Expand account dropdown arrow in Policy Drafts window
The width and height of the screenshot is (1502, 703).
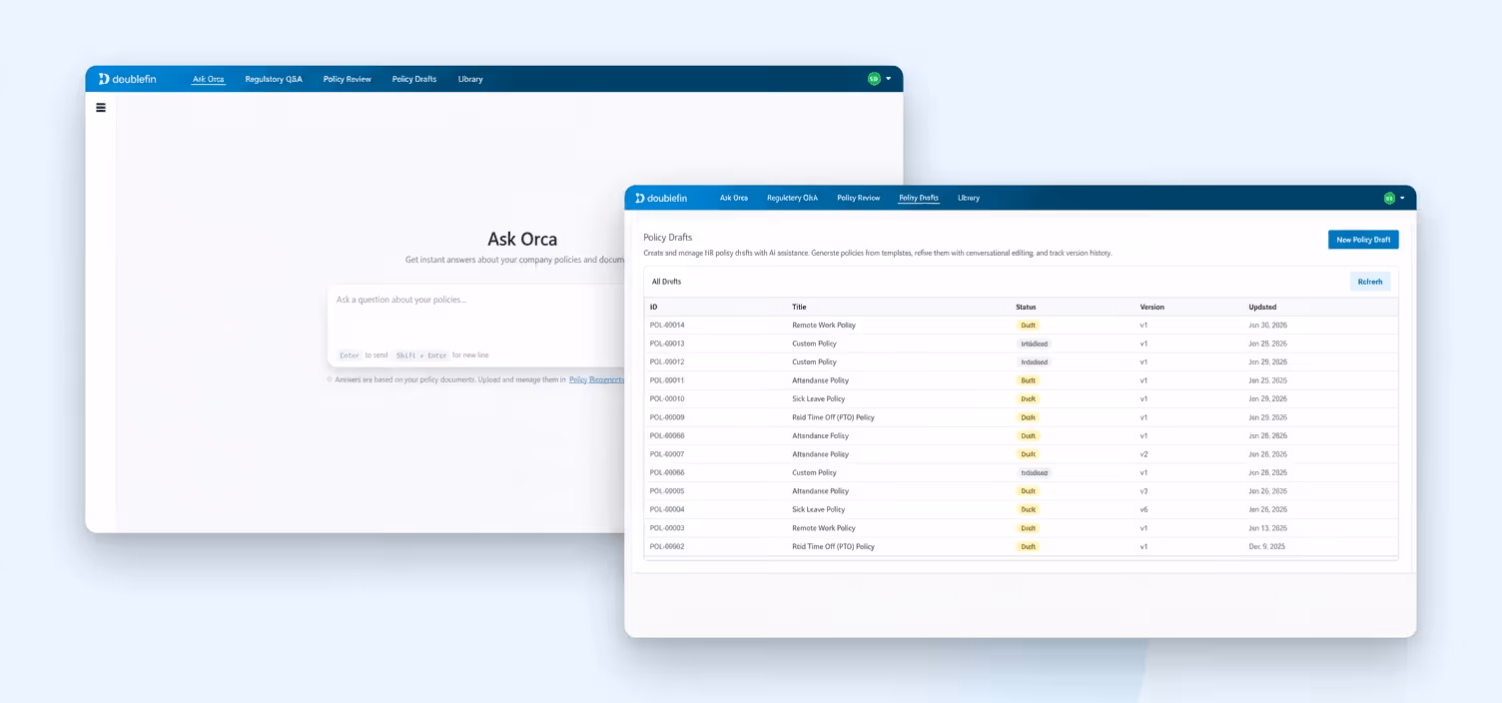point(1402,198)
